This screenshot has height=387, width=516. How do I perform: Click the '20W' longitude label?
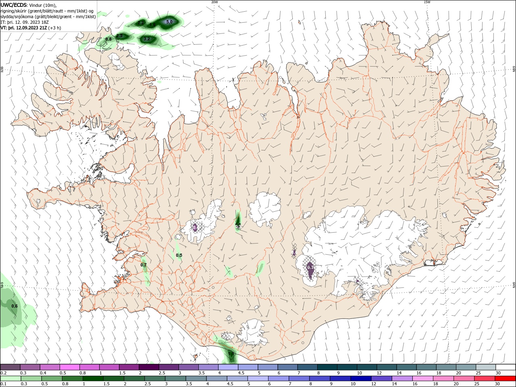214,2
